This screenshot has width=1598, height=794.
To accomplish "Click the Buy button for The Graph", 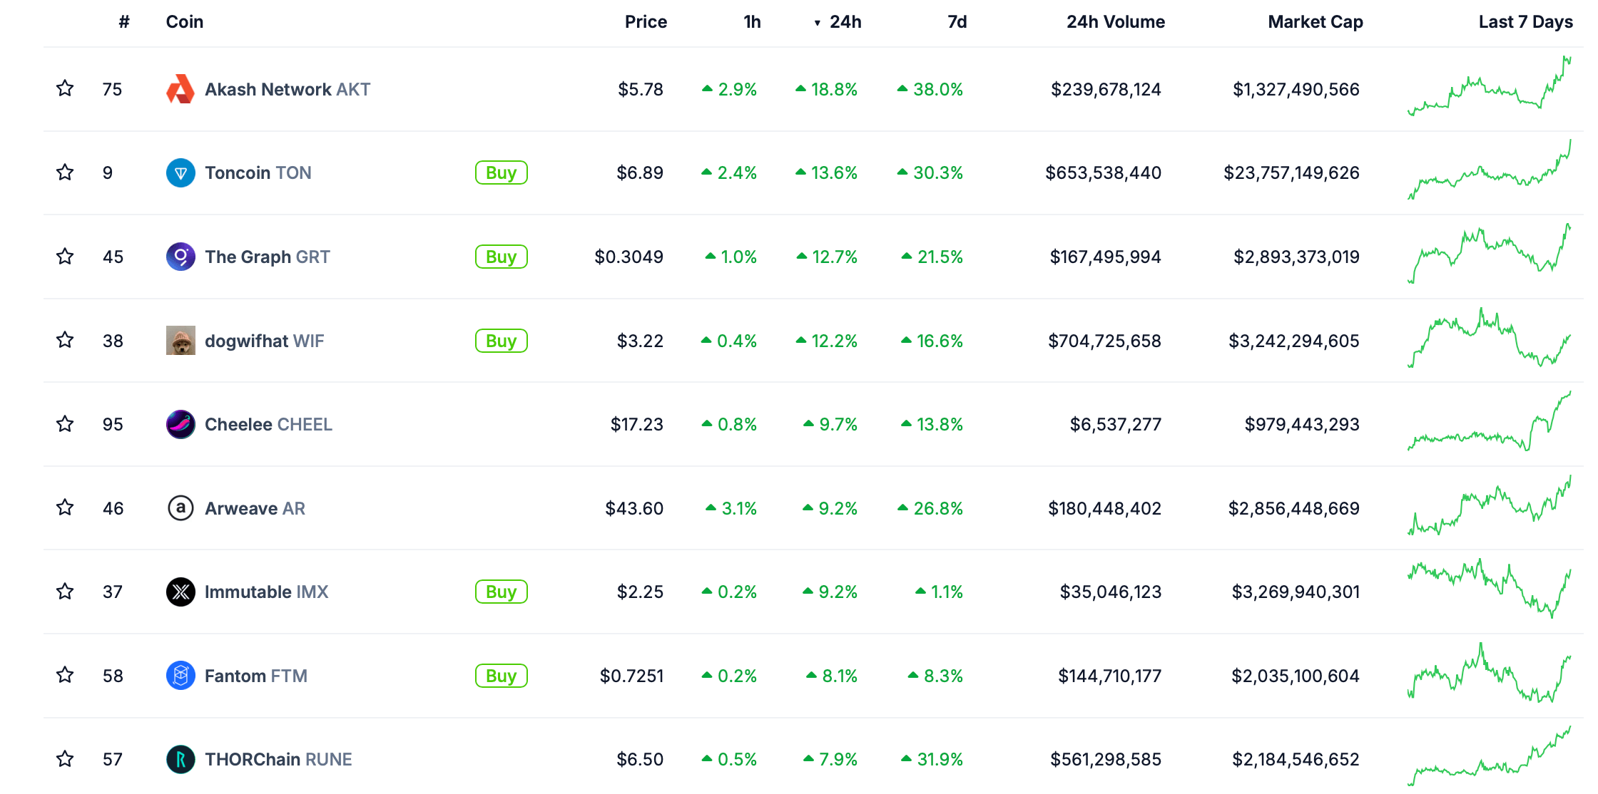I will (x=502, y=257).
